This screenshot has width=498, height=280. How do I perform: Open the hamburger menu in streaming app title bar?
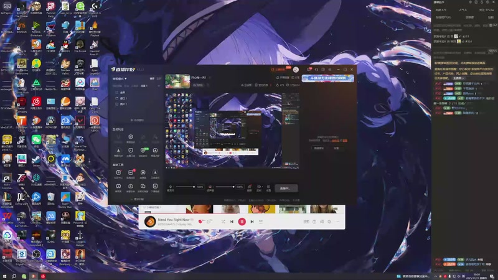pyautogui.click(x=330, y=70)
